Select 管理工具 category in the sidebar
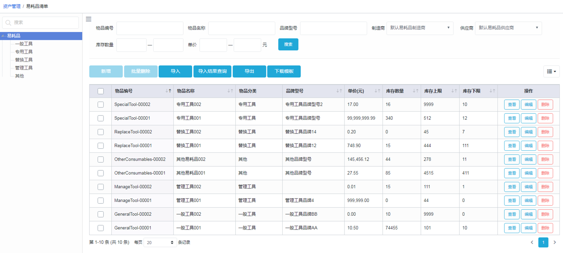 (x=24, y=68)
